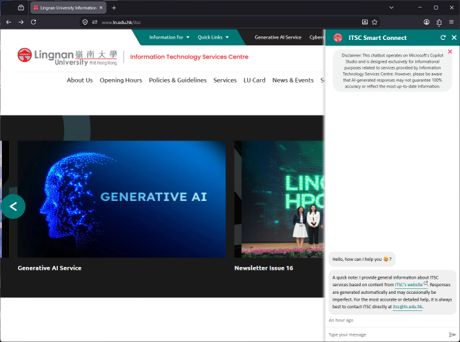Viewport: 460px width, 342px height.
Task: Open the extensions puzzle icon
Action: (439, 22)
